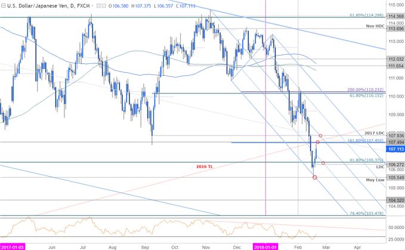Click the red 2016 TL trendline label

point(205,166)
